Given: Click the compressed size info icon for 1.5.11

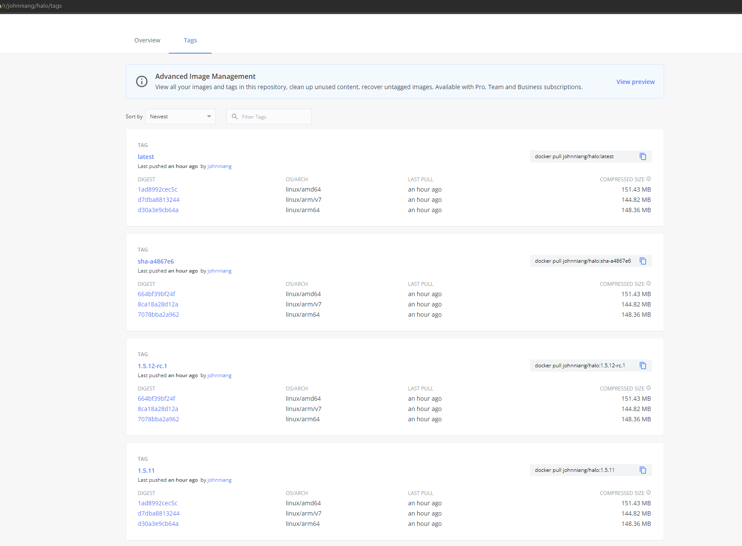Looking at the screenshot, I should coord(649,492).
